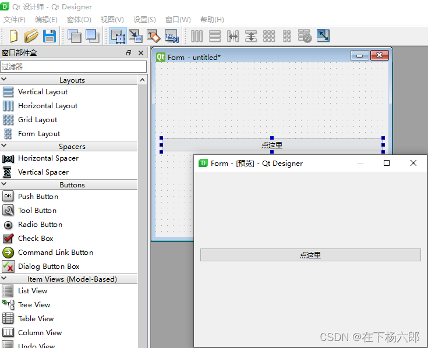Select the Command Link Button widget
This screenshot has width=428, height=348.
click(69, 253)
